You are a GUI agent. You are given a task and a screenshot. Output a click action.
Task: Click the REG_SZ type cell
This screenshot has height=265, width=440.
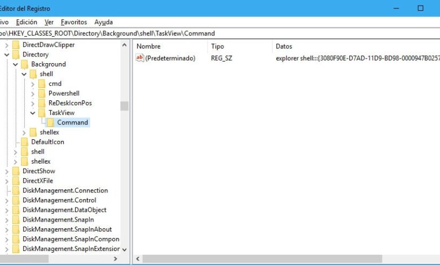[222, 58]
